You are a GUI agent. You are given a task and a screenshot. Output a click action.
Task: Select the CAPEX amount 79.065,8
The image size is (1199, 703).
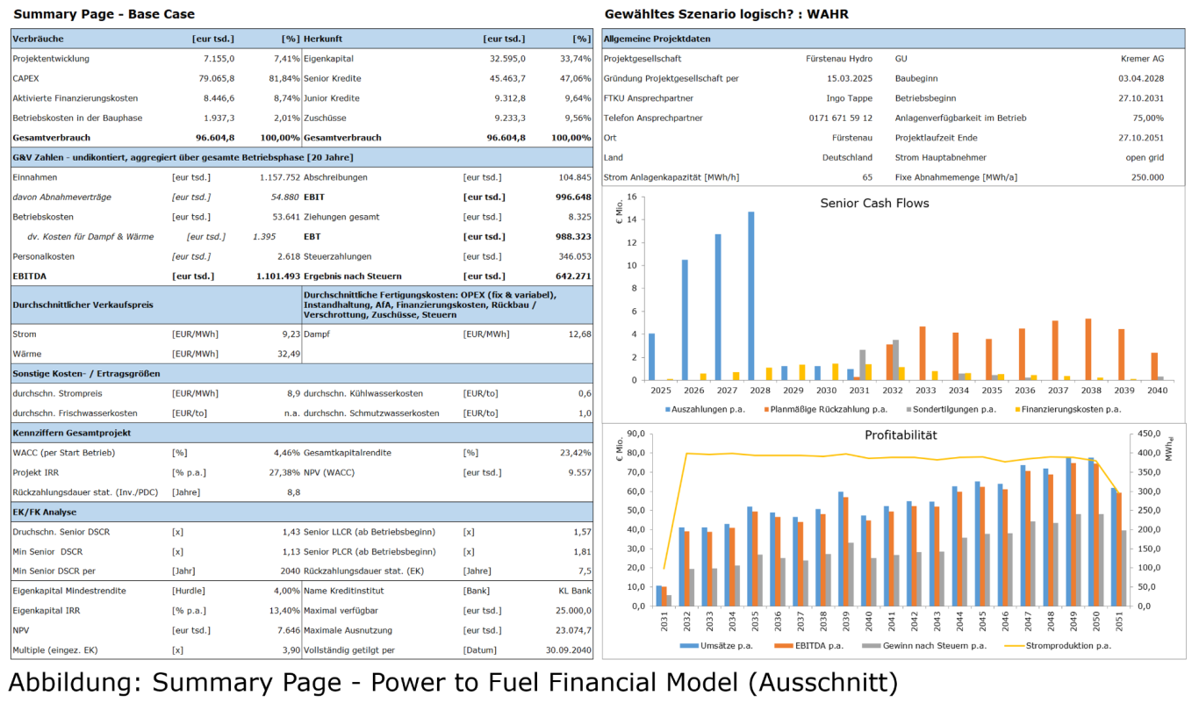(217, 78)
